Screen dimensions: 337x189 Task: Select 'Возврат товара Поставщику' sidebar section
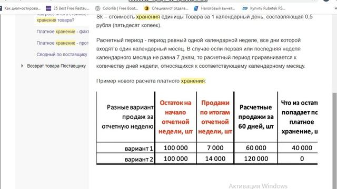pyautogui.click(x=56, y=66)
